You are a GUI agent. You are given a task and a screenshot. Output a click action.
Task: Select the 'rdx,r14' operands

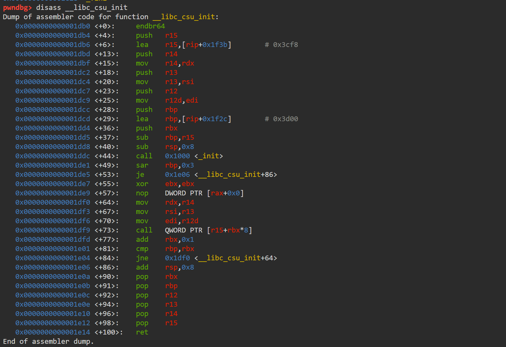pos(180,202)
